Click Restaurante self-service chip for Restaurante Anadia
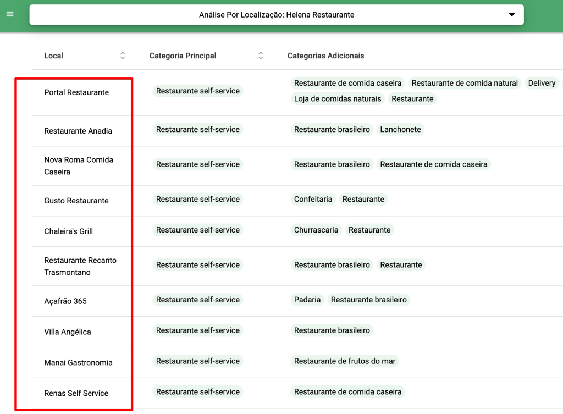The image size is (563, 414). click(x=198, y=129)
